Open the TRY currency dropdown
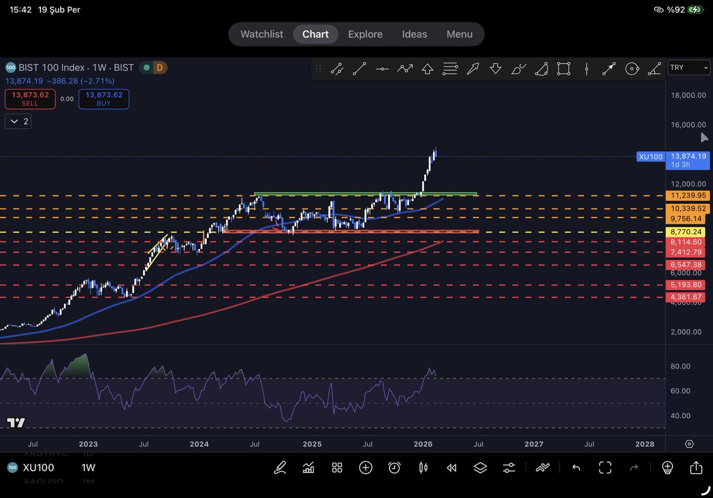This screenshot has width=713, height=498. click(x=689, y=67)
